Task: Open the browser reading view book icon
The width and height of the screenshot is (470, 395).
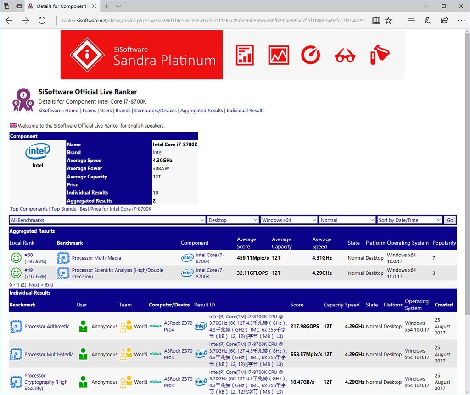Action: [376, 20]
